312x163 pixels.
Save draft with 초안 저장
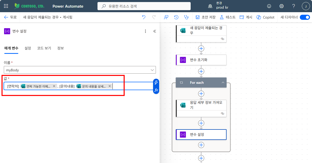[205, 17]
